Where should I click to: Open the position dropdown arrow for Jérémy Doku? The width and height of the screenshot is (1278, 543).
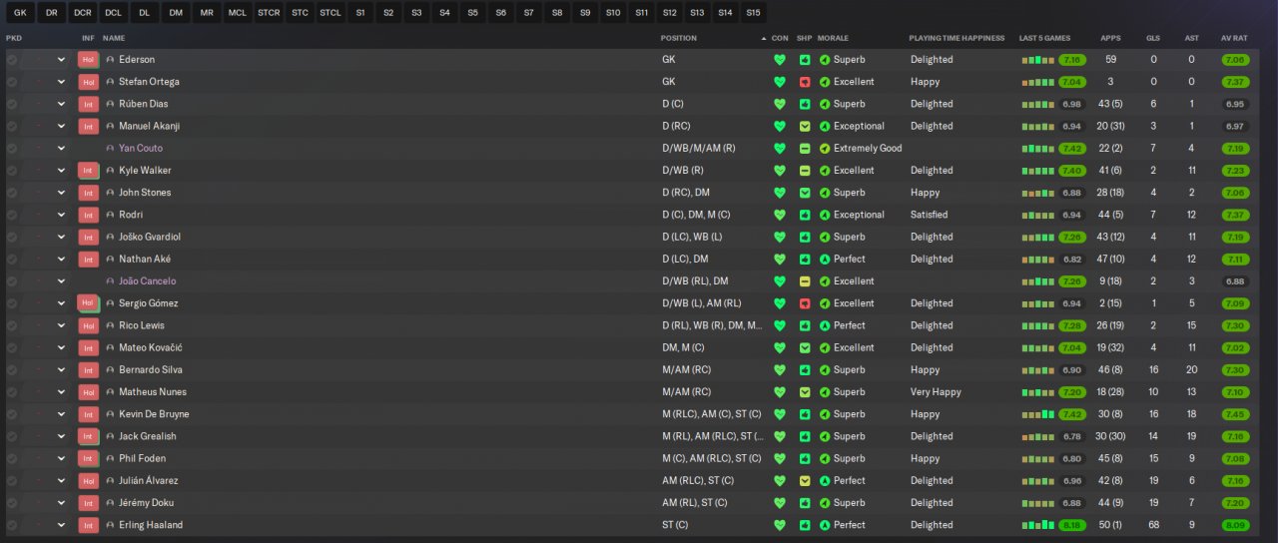point(61,503)
